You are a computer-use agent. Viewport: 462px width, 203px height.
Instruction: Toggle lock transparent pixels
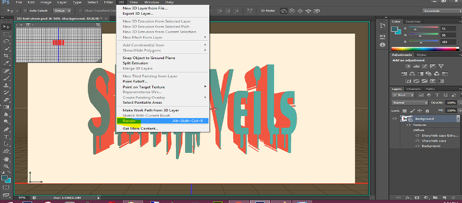[x=405, y=111]
